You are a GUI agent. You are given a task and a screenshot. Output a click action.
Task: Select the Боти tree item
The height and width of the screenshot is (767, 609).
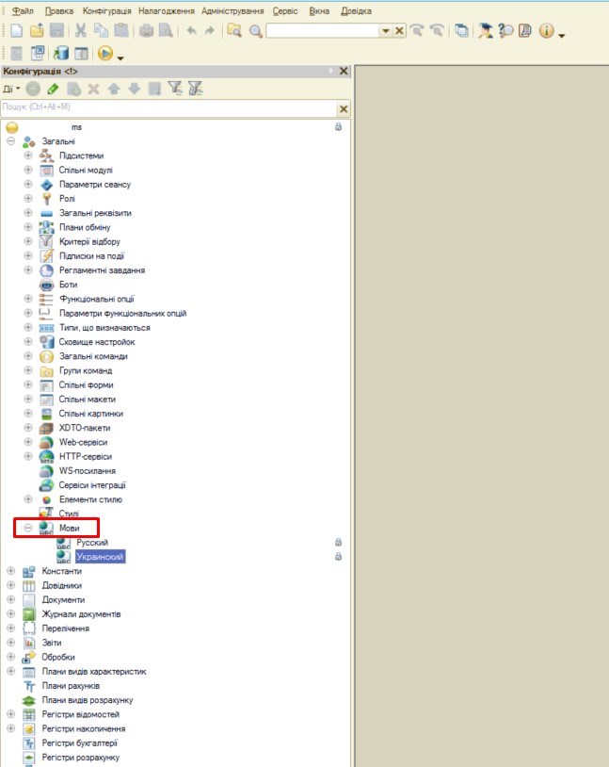click(x=68, y=285)
